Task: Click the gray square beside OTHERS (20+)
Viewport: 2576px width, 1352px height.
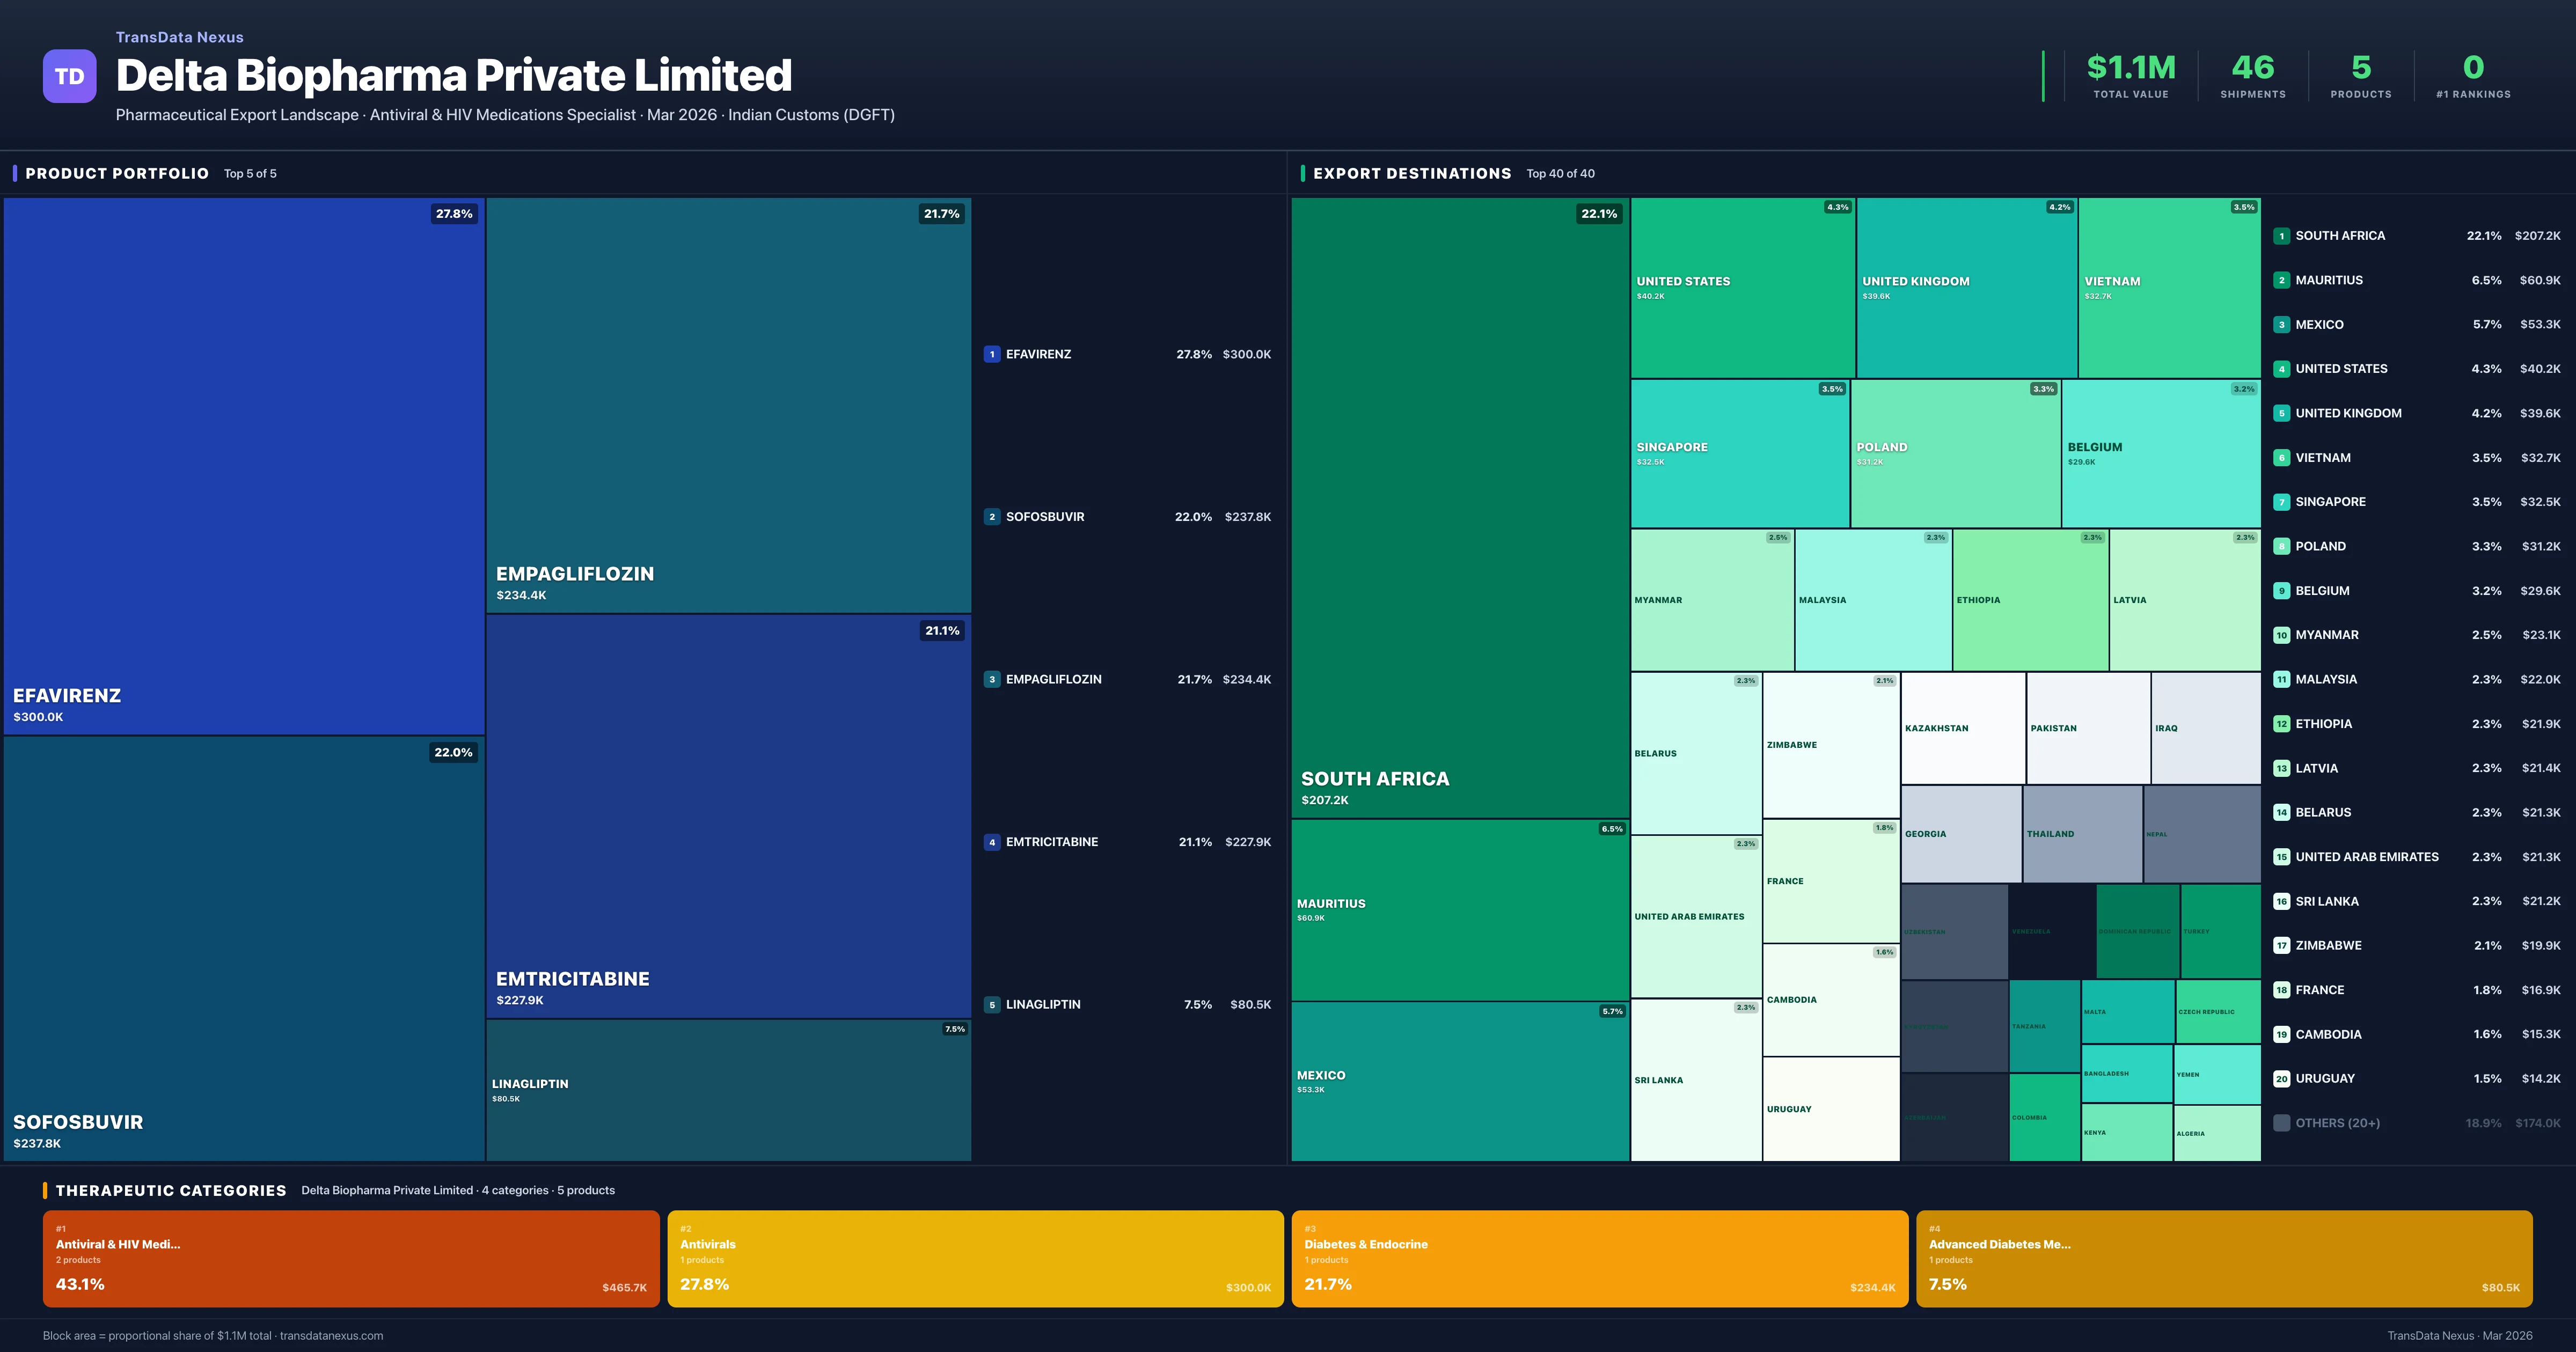Action: (x=2281, y=1123)
